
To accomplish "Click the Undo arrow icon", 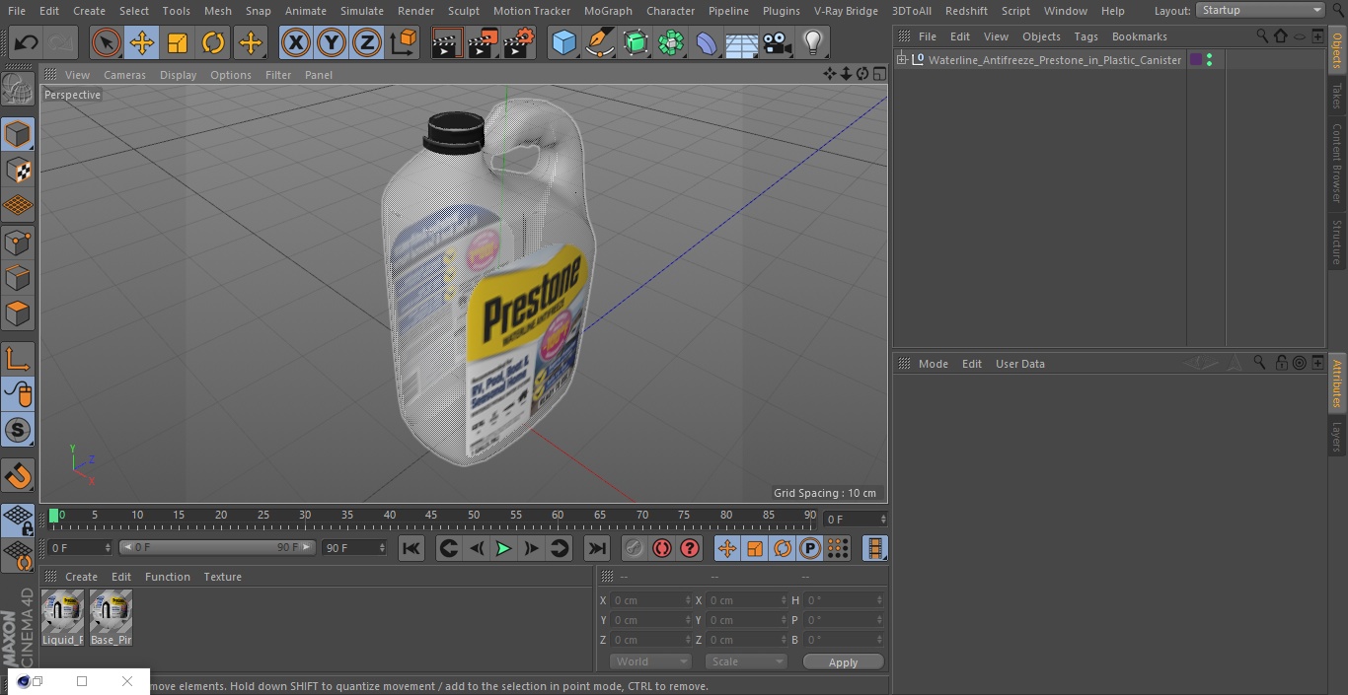I will [27, 42].
